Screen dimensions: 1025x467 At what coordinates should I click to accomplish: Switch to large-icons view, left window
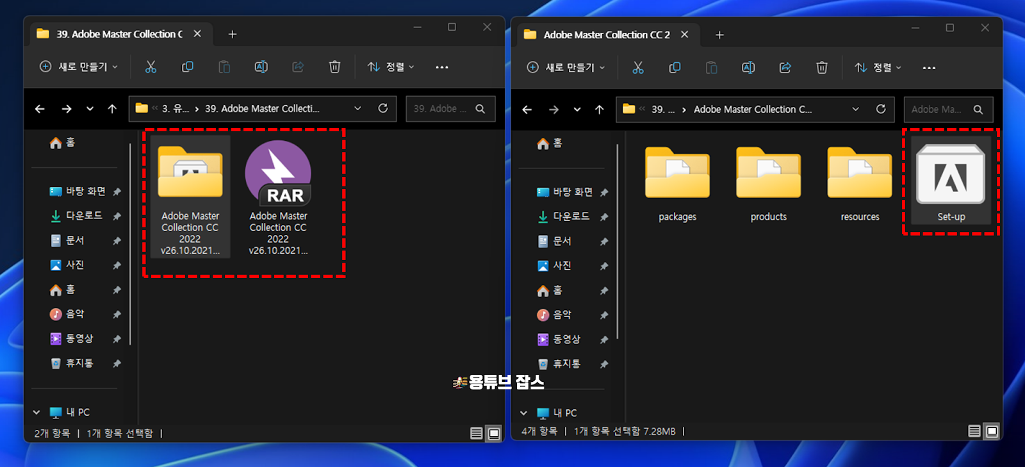pos(494,434)
